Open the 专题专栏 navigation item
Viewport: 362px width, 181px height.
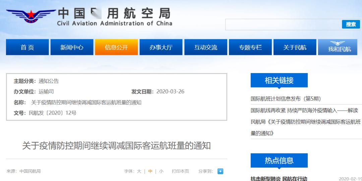point(250,47)
